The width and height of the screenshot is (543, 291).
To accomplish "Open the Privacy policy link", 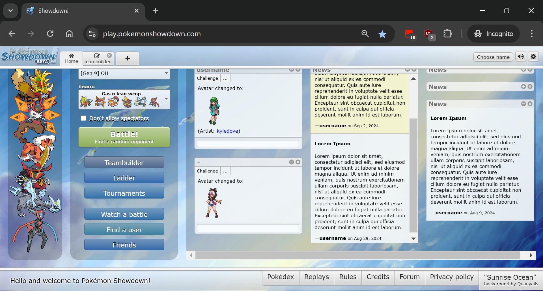I will click(x=452, y=277).
